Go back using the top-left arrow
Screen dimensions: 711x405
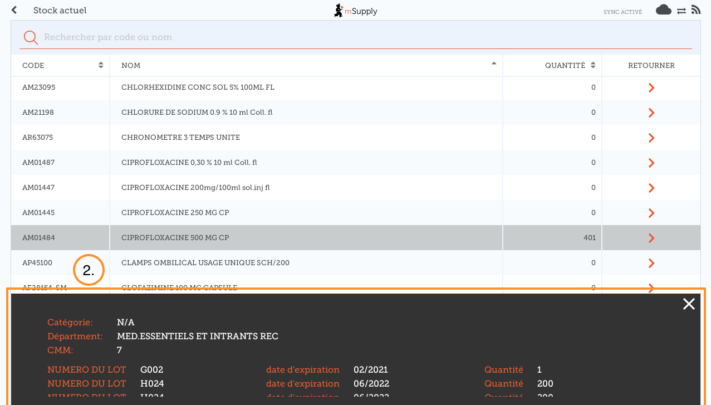coord(14,11)
